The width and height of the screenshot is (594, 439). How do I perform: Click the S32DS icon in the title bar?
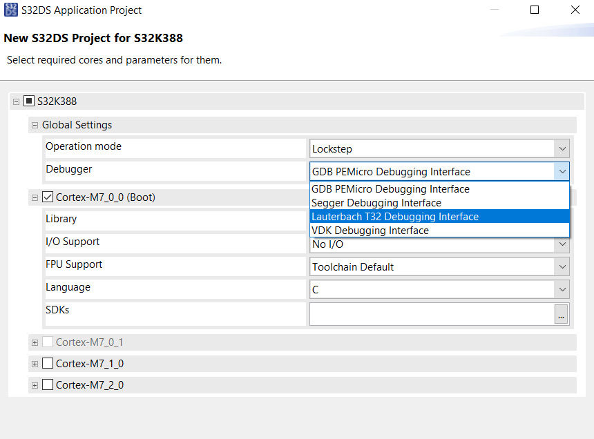(x=10, y=10)
